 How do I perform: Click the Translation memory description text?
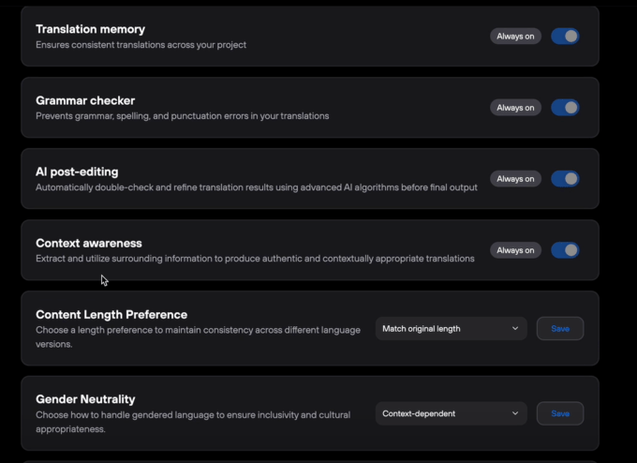[x=141, y=45]
